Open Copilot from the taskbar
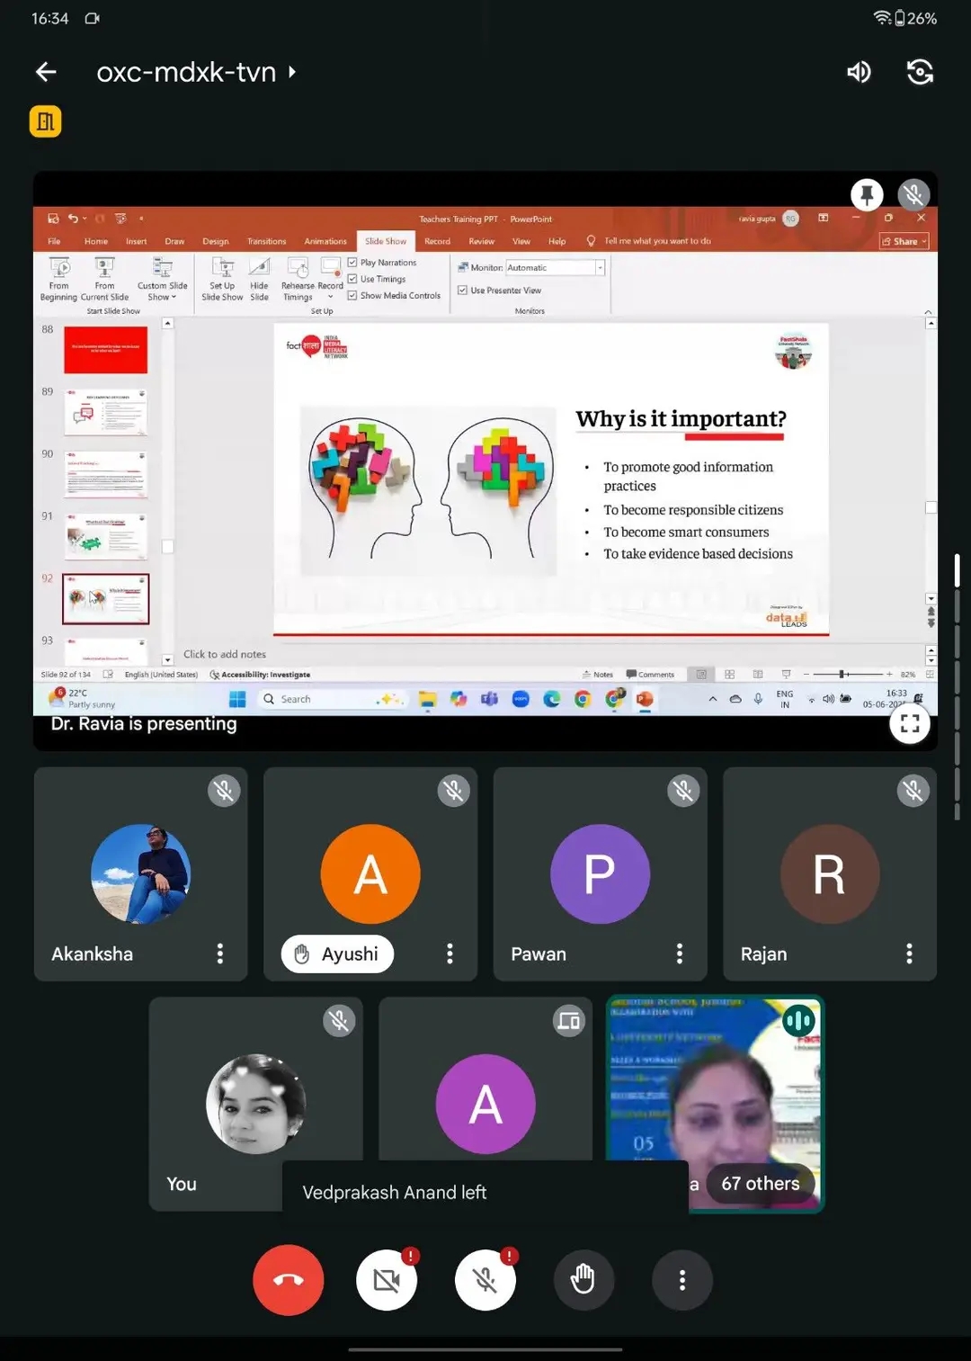 click(459, 699)
